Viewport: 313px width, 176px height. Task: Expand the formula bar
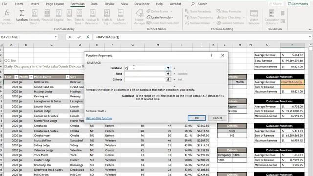(x=310, y=37)
